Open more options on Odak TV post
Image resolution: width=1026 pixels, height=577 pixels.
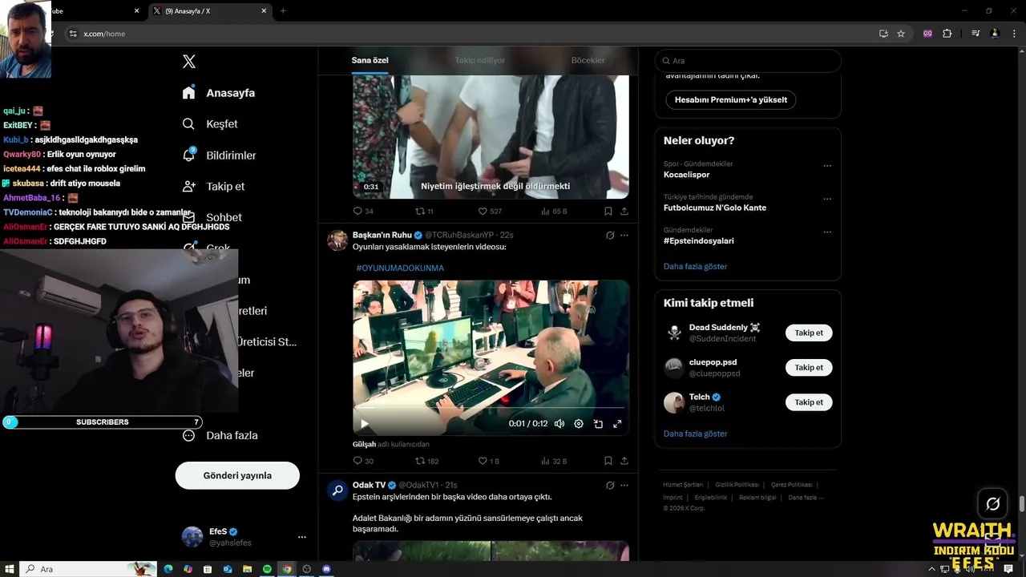[x=624, y=486]
